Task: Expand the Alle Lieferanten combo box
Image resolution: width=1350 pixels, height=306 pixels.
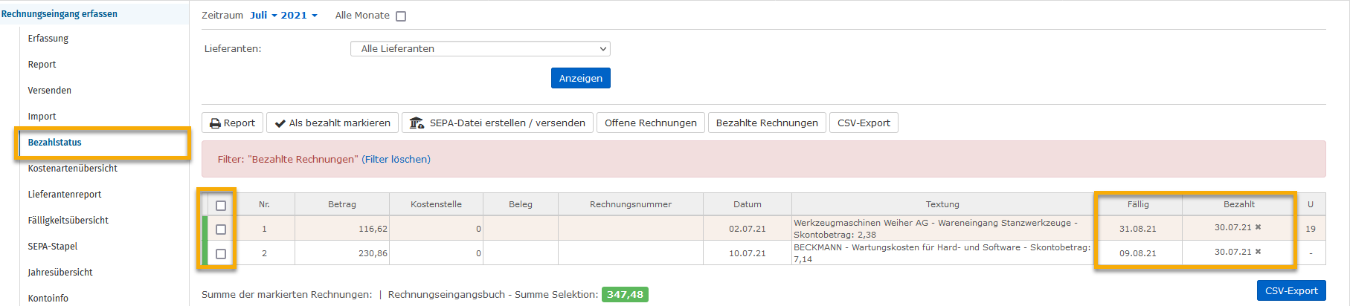Action: tap(480, 48)
